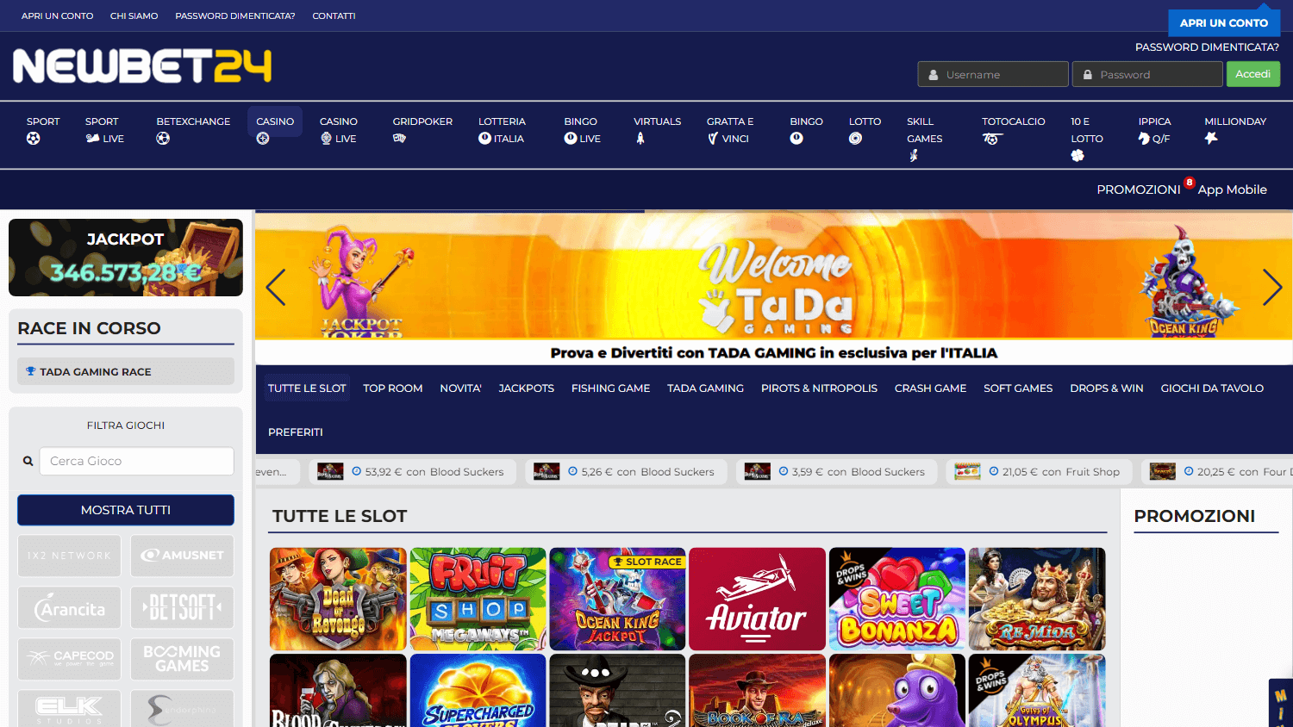Click the Cerca Gioco search field
This screenshot has height=727, width=1293.
(x=137, y=462)
